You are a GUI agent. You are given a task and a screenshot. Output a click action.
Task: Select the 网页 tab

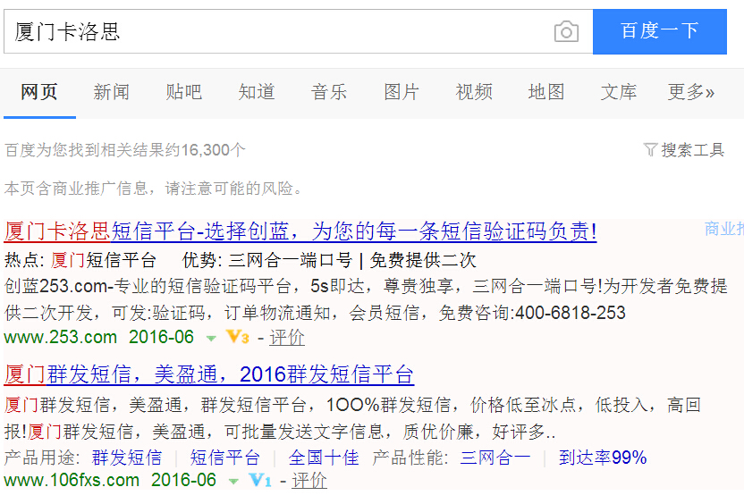coord(39,92)
